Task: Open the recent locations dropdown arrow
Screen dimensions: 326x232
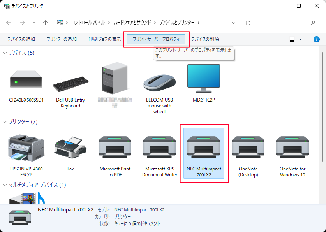Action: pos(34,23)
